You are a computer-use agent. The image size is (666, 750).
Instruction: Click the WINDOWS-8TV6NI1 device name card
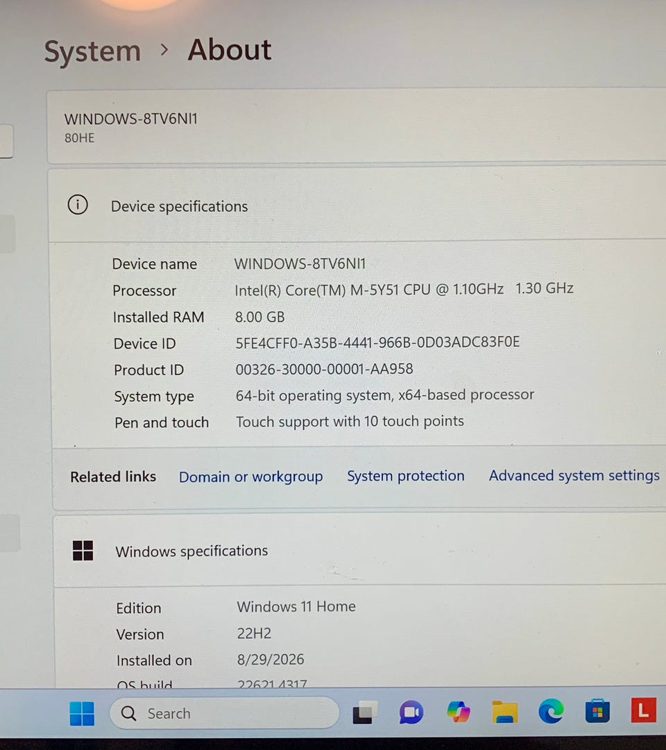tap(357, 127)
